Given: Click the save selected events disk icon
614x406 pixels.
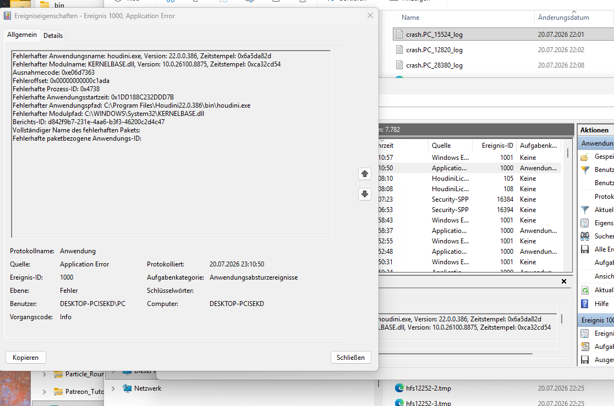Looking at the screenshot, I should coord(585,360).
